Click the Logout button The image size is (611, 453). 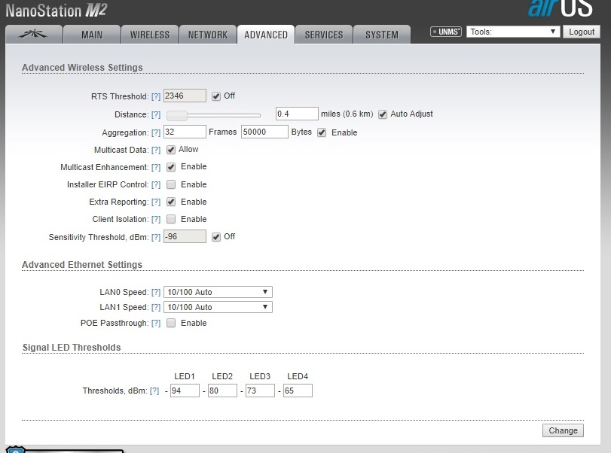click(x=582, y=32)
